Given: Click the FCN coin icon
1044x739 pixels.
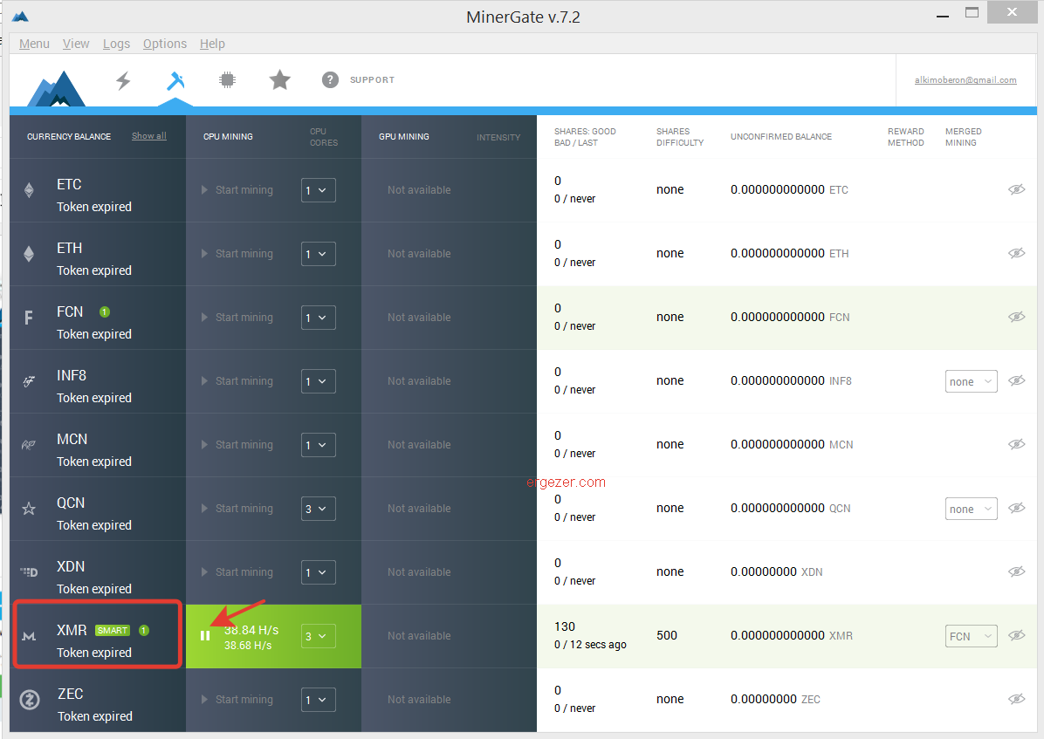Looking at the screenshot, I should tap(29, 318).
